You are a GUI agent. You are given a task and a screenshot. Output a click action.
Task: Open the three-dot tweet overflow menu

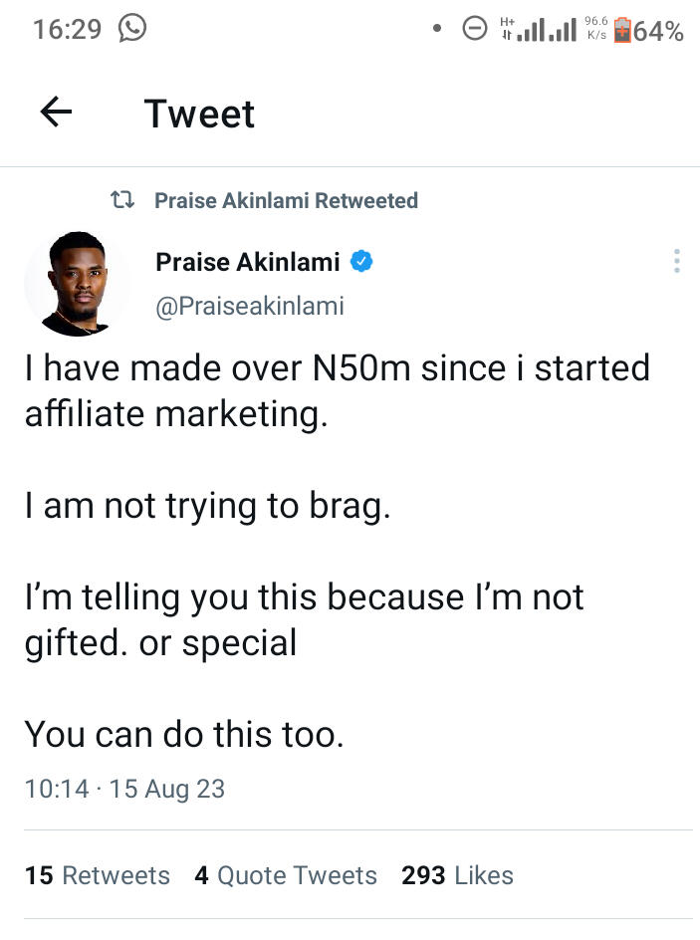[677, 262]
